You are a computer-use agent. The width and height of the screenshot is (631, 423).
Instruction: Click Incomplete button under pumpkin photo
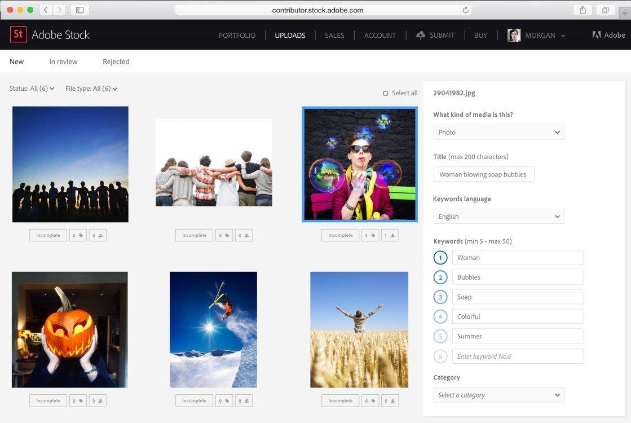point(48,400)
